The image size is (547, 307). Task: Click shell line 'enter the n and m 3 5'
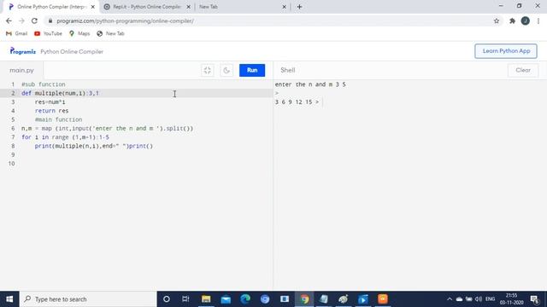pyautogui.click(x=310, y=84)
